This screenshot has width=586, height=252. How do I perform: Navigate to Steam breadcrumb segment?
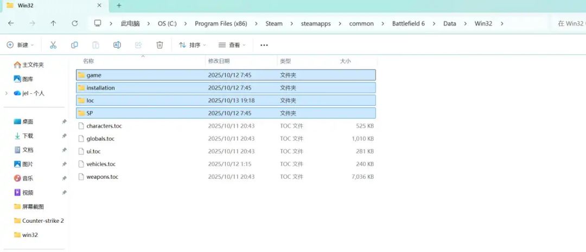pos(274,23)
